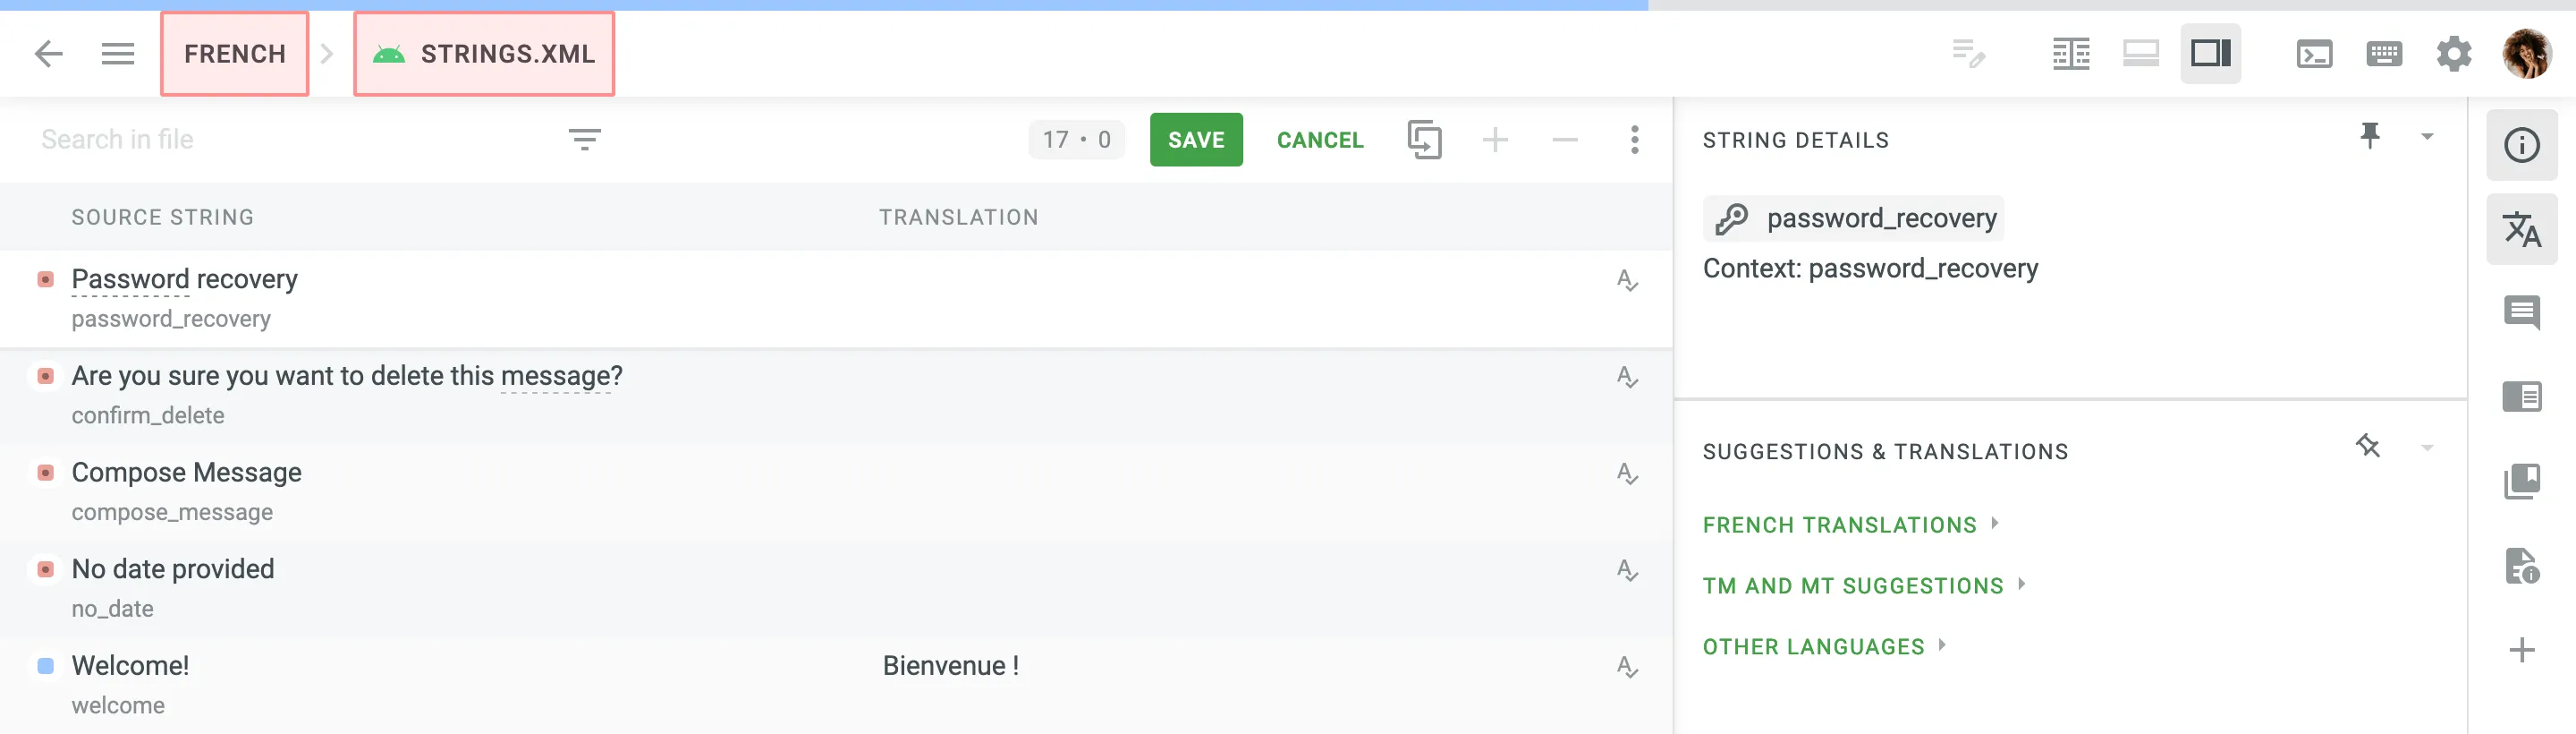Screen dimensions: 2576x734
Task: Switch to side-by-side view layout
Action: pyautogui.click(x=2071, y=54)
